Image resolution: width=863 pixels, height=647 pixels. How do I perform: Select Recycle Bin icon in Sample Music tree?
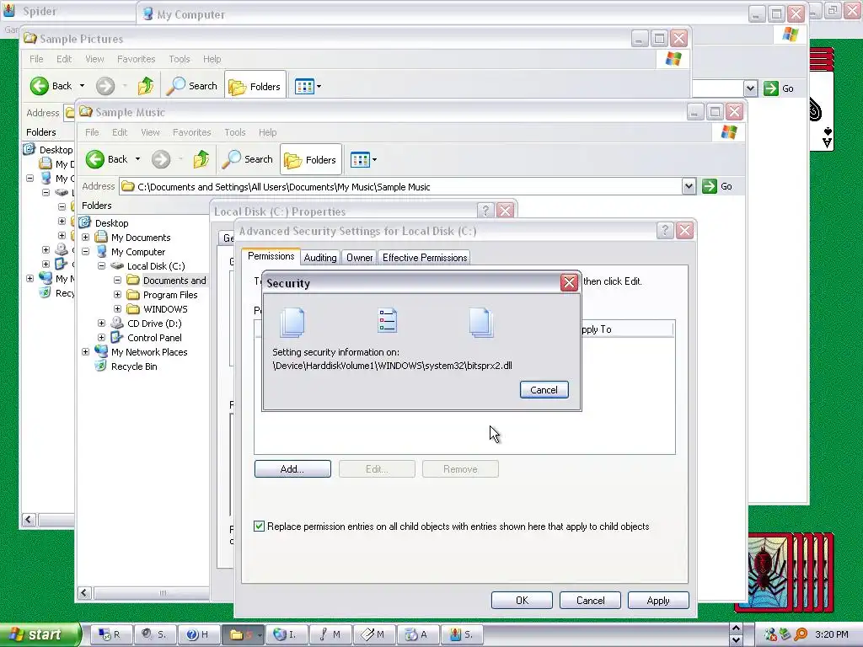pyautogui.click(x=100, y=366)
